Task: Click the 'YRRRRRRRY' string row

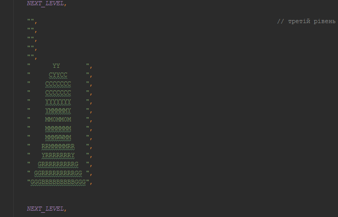Action: click(x=58, y=155)
